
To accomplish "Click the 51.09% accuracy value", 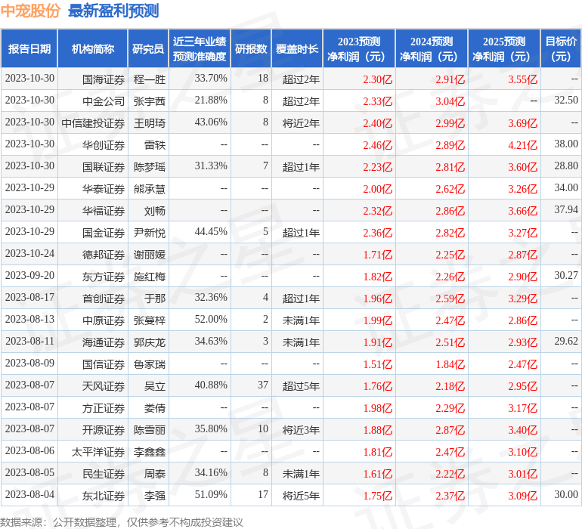I will point(211,494).
